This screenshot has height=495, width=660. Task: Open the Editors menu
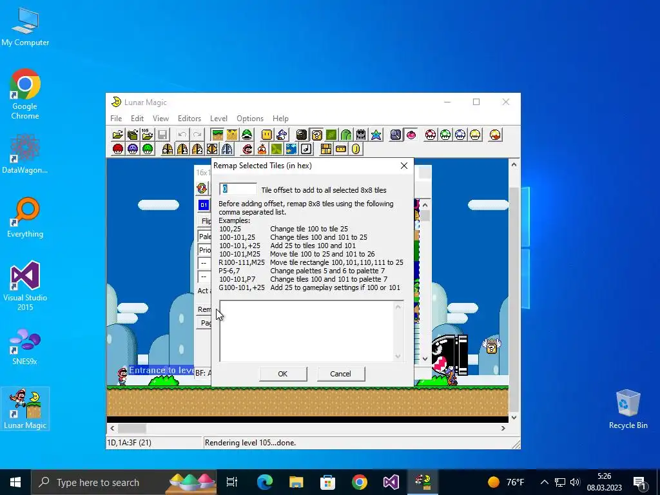pyautogui.click(x=189, y=119)
